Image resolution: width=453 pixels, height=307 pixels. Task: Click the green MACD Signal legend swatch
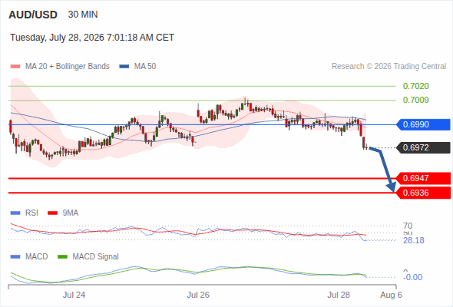click(62, 257)
